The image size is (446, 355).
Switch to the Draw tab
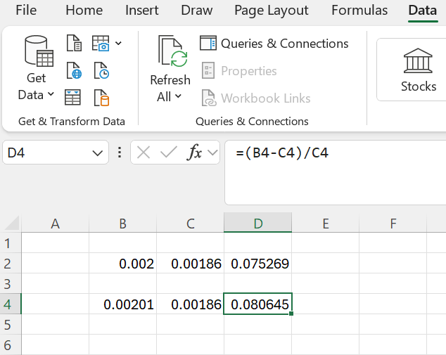click(x=197, y=11)
